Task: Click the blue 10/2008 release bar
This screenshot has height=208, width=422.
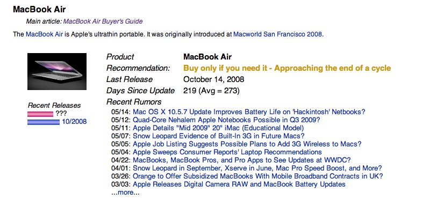Action: [x=44, y=122]
